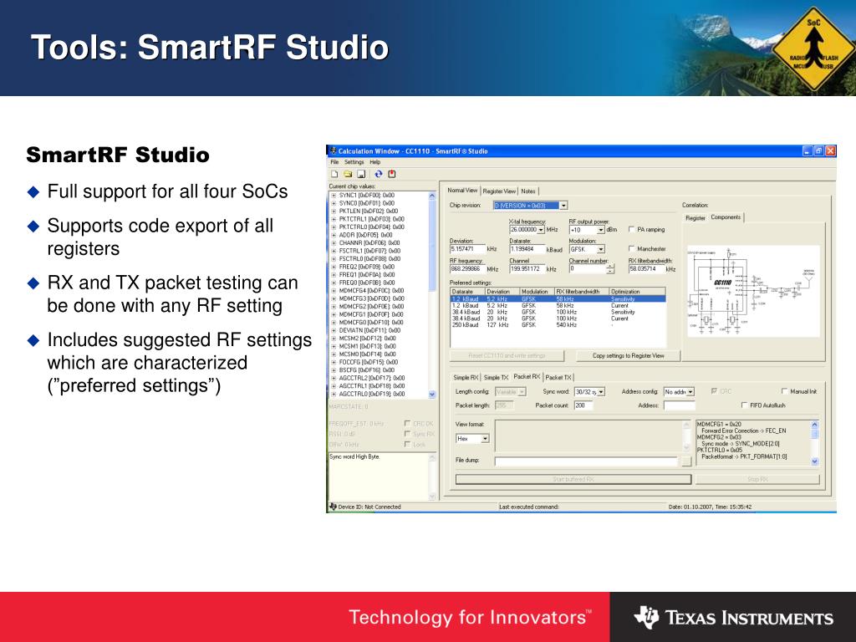Click the RX filterbandwidth input field
Screen dimensions: 856x642
coord(646,269)
